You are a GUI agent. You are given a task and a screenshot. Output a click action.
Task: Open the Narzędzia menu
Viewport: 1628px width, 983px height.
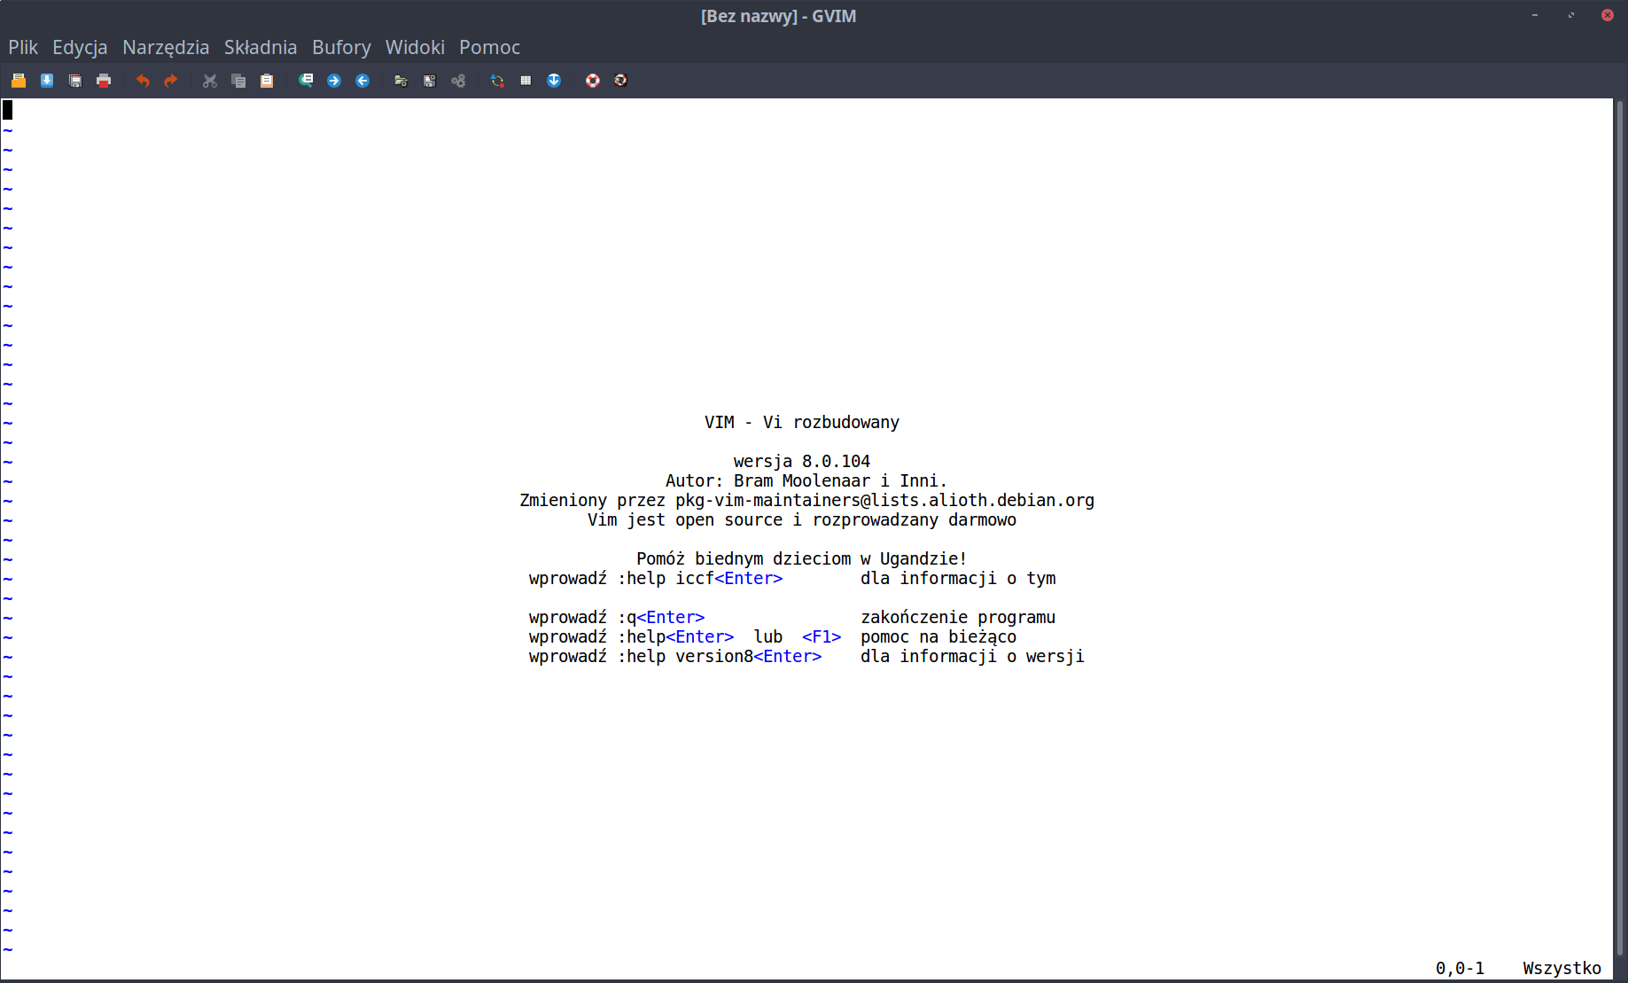[x=166, y=47]
